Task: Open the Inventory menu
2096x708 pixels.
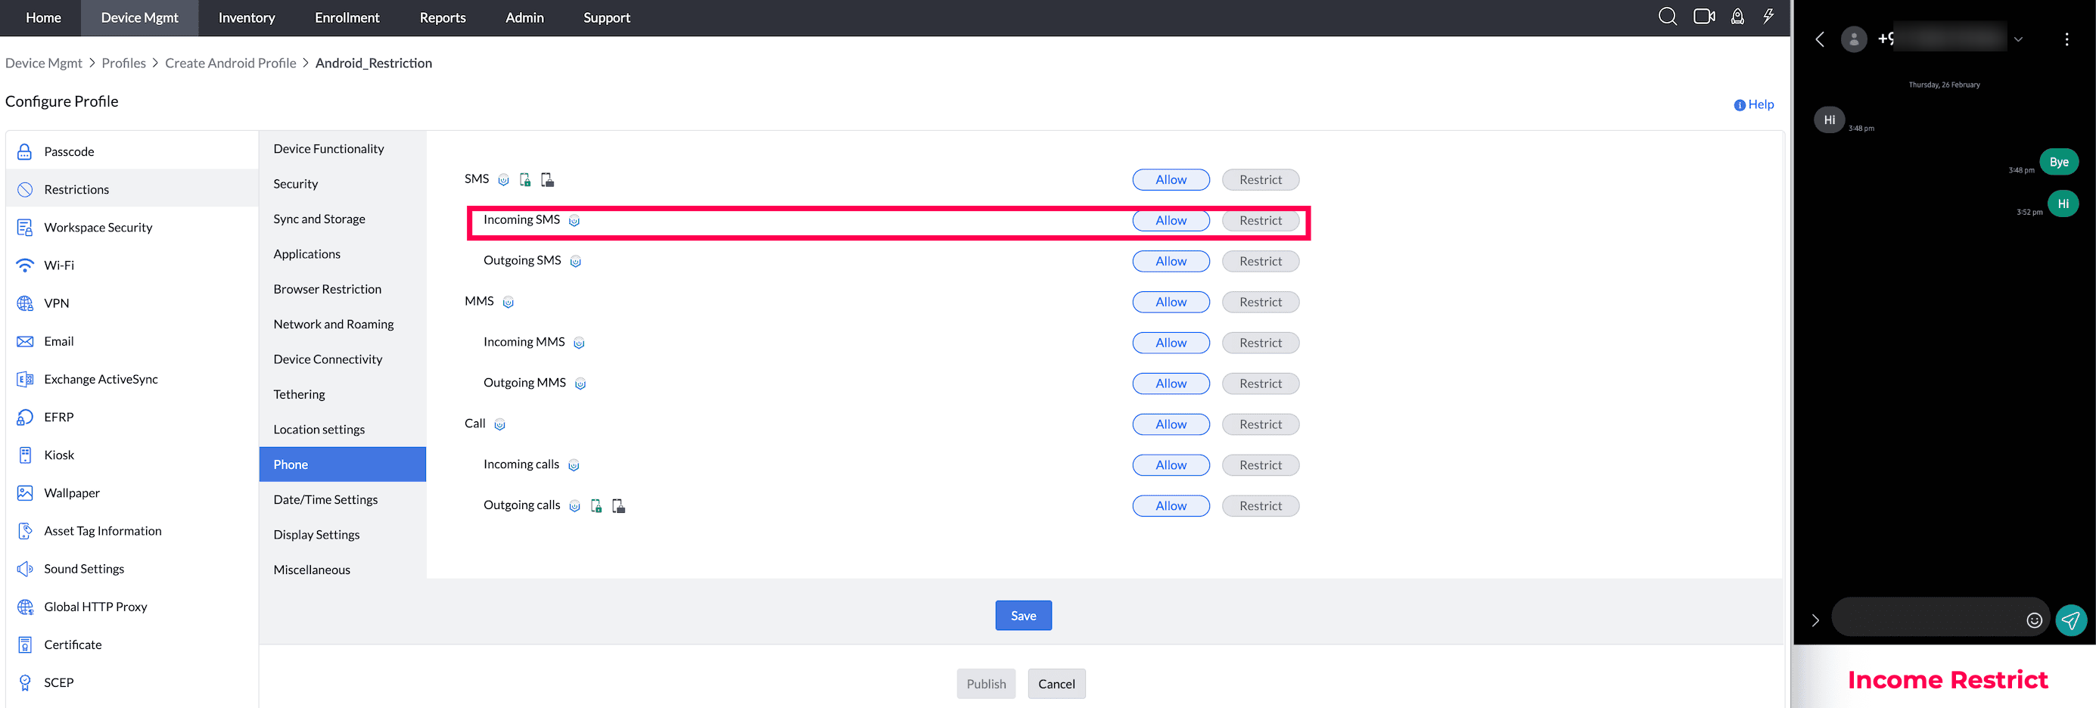Action: 247,18
